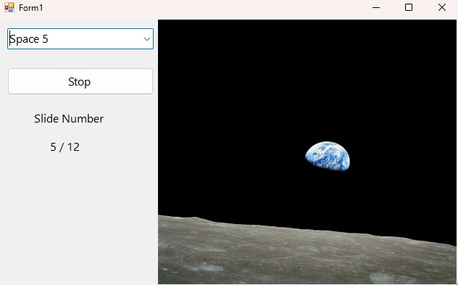Click the Slide Number label
The image size is (458, 285).
click(69, 119)
